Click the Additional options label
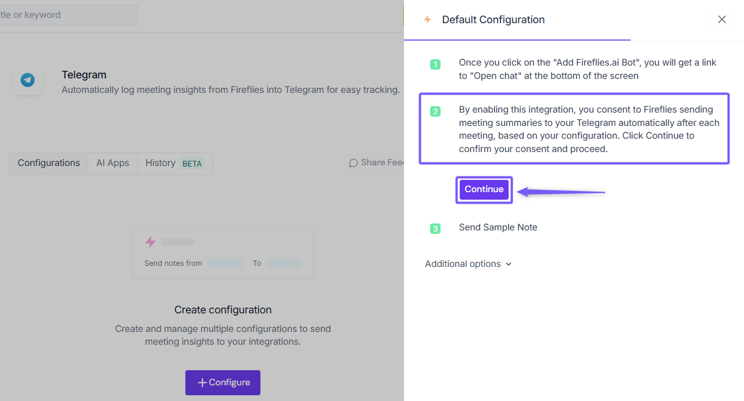744x401 pixels. tap(463, 264)
